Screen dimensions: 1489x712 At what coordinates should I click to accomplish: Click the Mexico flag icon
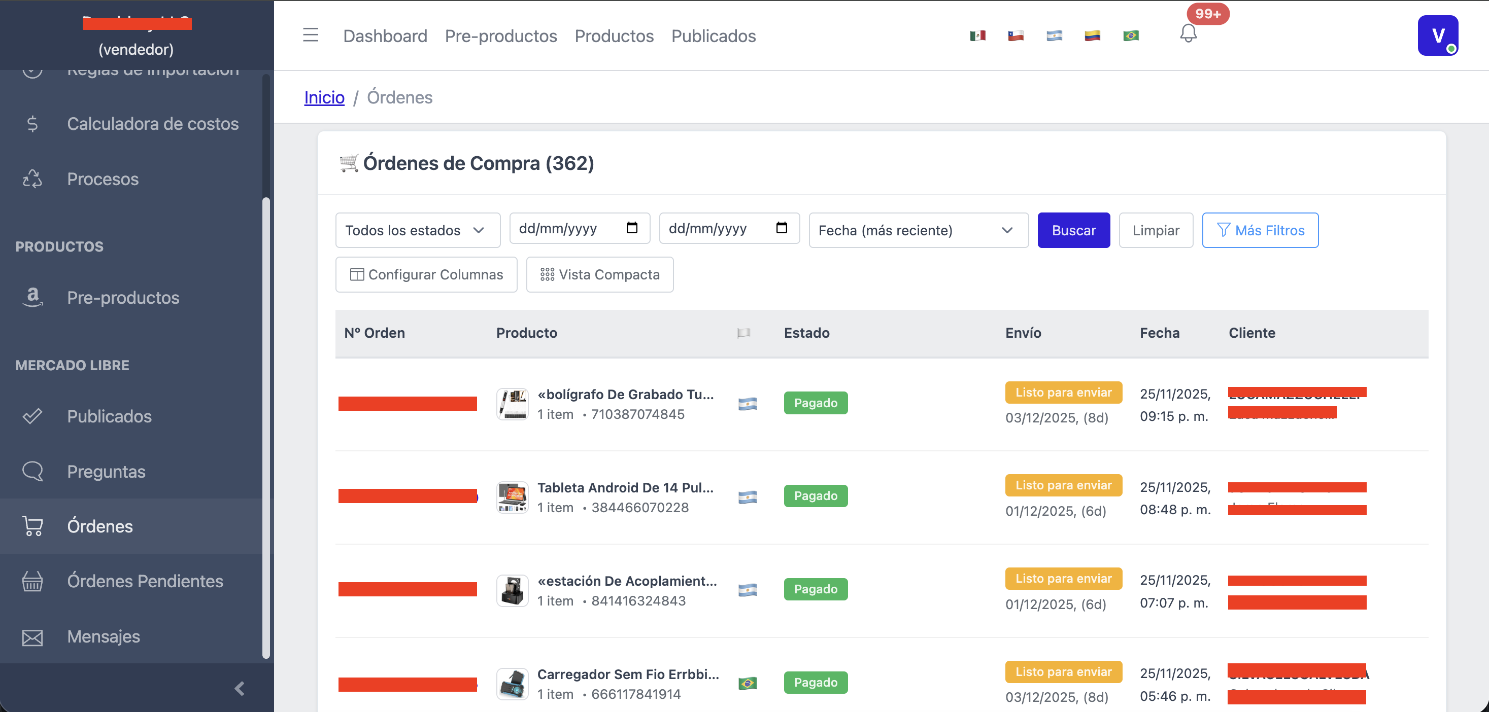[x=977, y=35]
